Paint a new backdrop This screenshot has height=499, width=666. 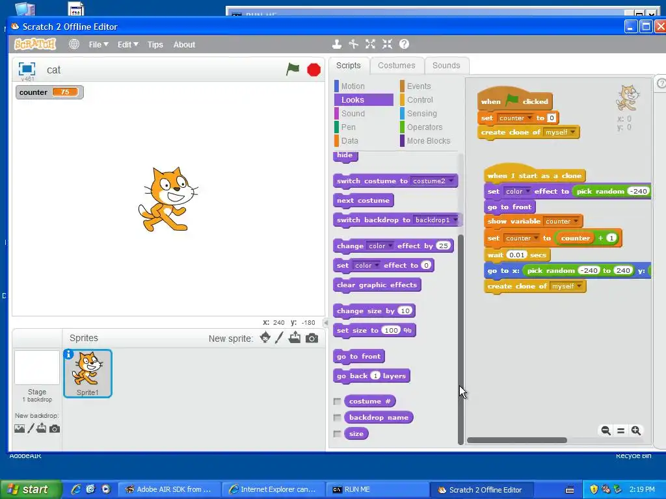tap(31, 429)
